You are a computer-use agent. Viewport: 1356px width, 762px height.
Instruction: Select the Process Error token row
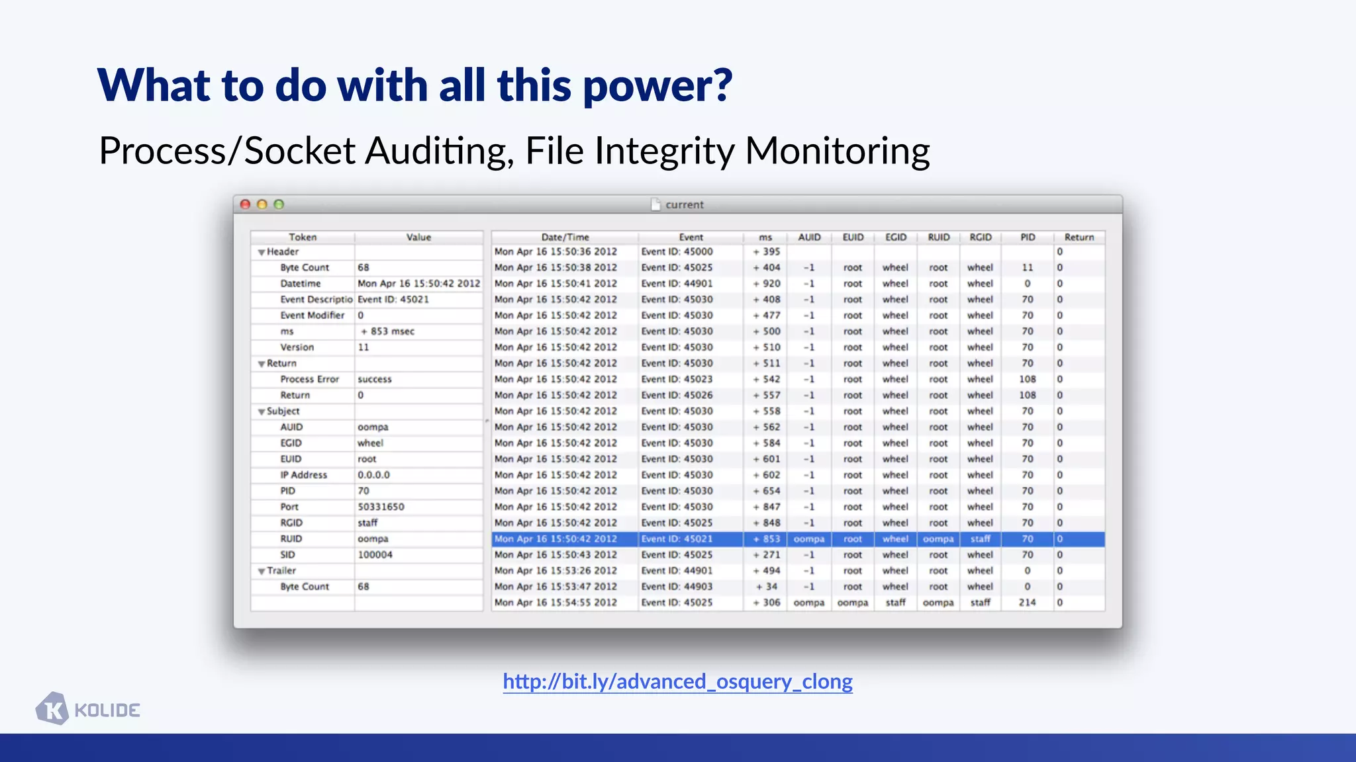(x=367, y=380)
